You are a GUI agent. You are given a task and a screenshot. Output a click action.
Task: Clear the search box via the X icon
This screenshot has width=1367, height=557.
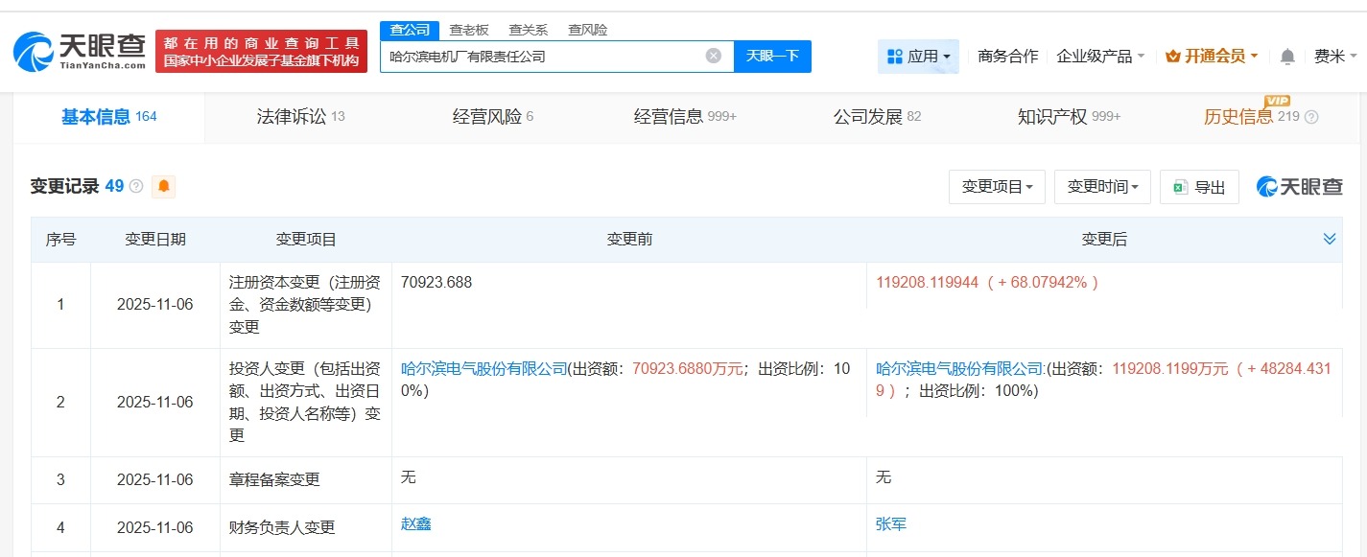click(713, 56)
